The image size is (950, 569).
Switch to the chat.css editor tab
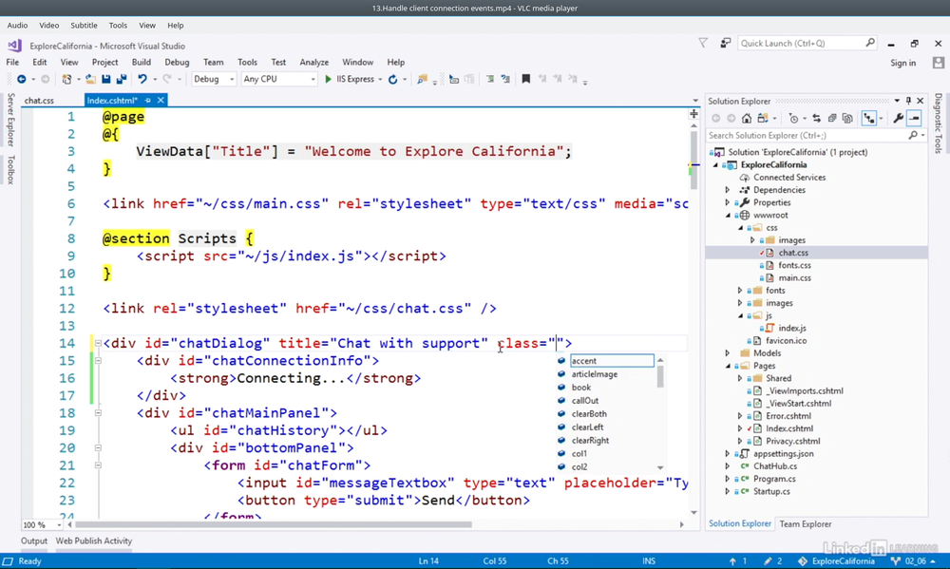click(x=39, y=100)
